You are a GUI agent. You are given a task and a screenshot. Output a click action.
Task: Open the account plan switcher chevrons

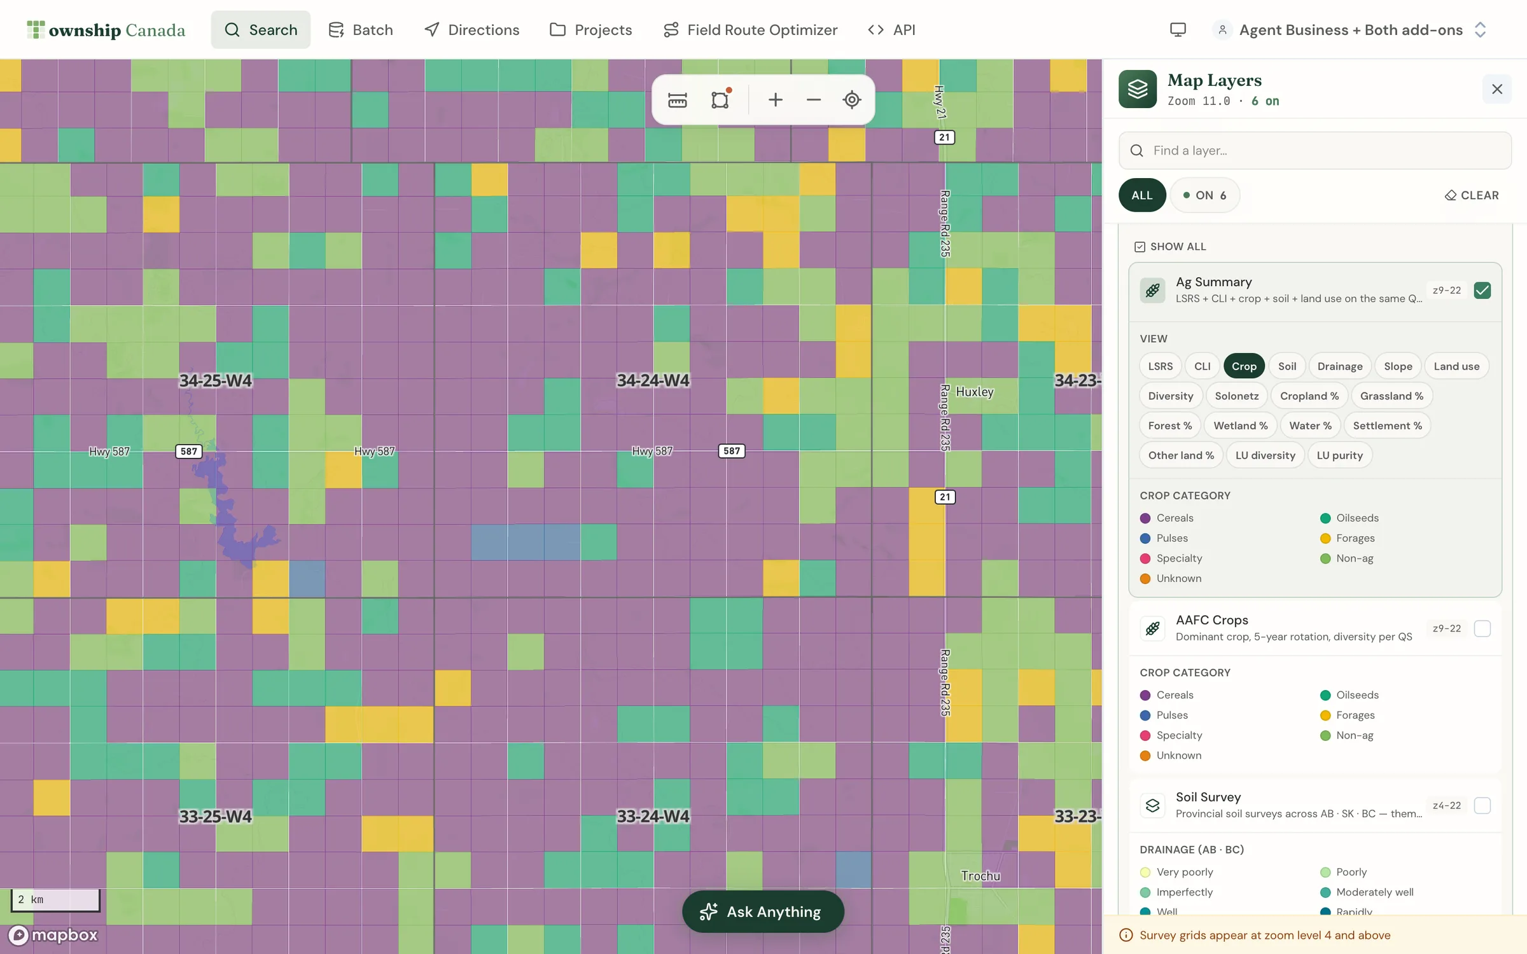pyautogui.click(x=1480, y=30)
